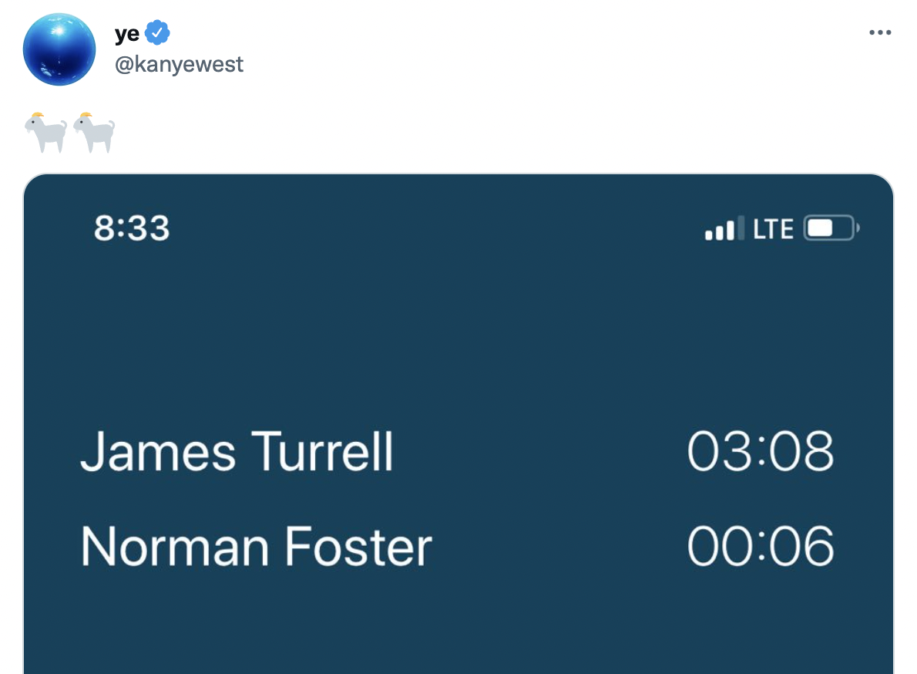Click the 8:33 clock time
This screenshot has width=917, height=674.
132,228
